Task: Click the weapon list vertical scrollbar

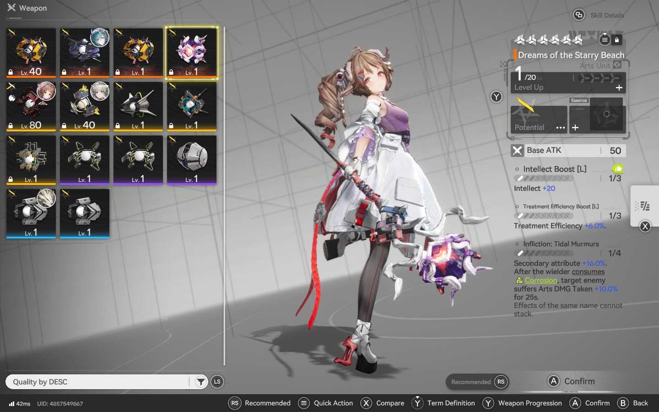Action: (224, 196)
